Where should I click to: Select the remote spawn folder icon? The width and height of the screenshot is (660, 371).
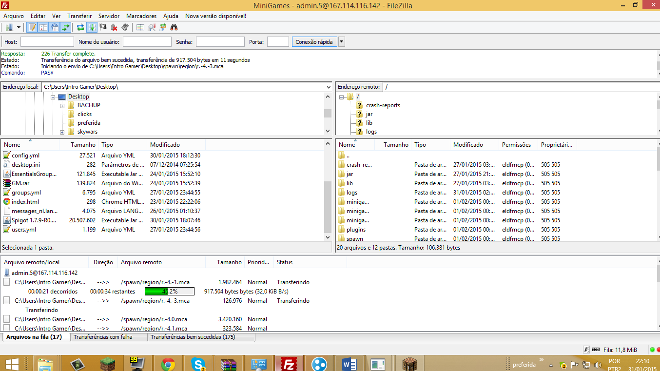pyautogui.click(x=341, y=239)
